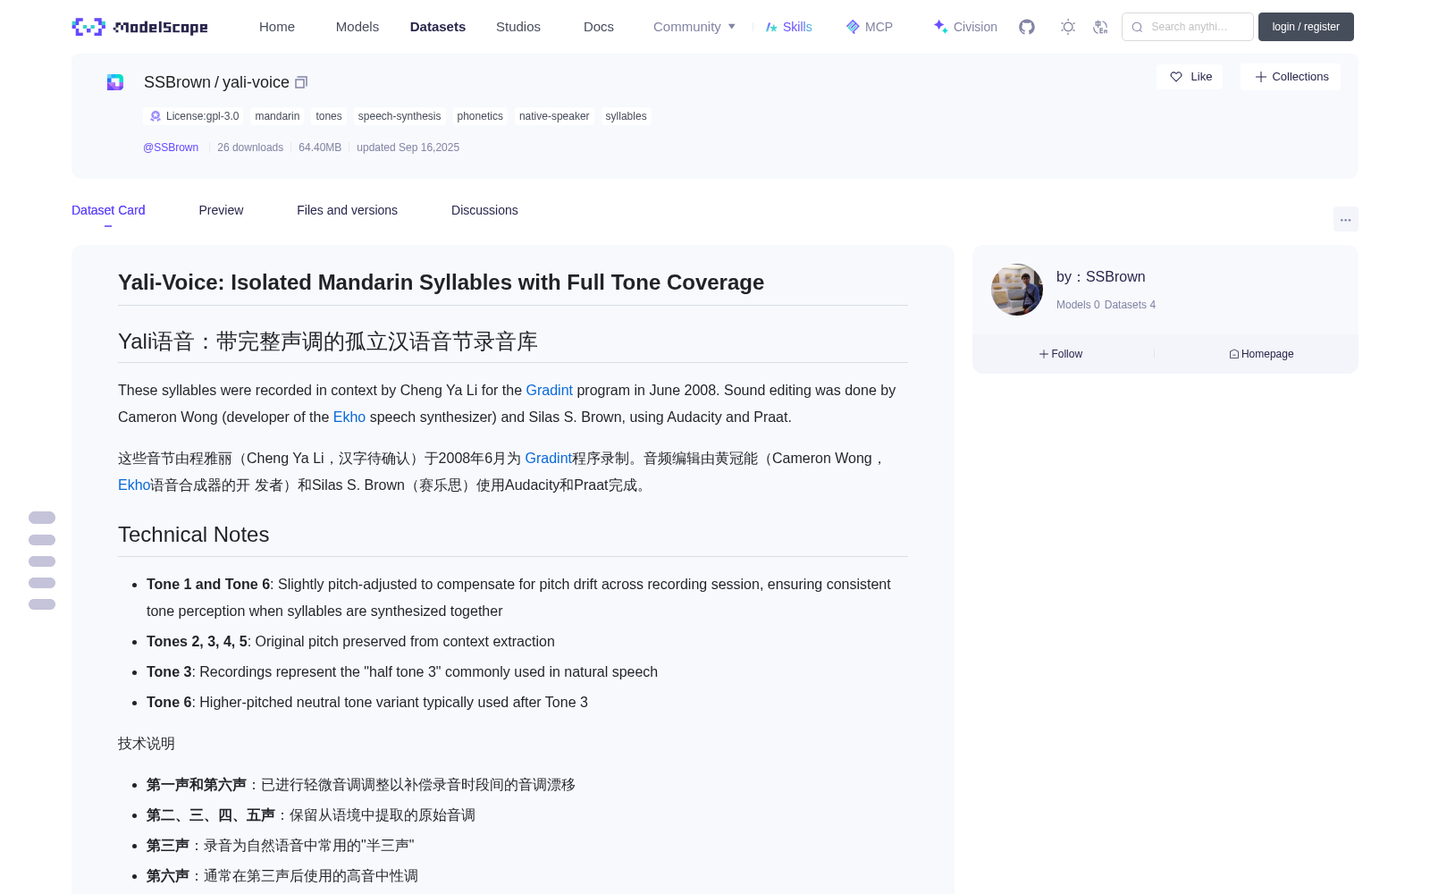The height and width of the screenshot is (894, 1430).
Task: Click "Datasets 4" count
Action: 1130,305
